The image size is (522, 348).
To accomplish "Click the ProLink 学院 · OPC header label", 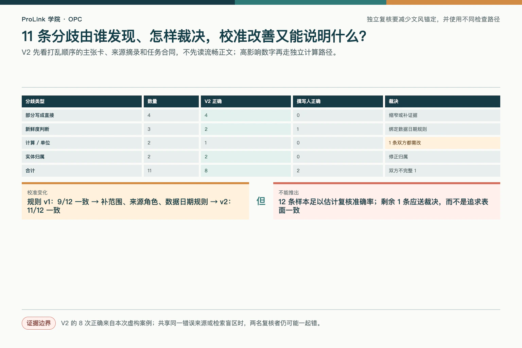I will coord(52,19).
